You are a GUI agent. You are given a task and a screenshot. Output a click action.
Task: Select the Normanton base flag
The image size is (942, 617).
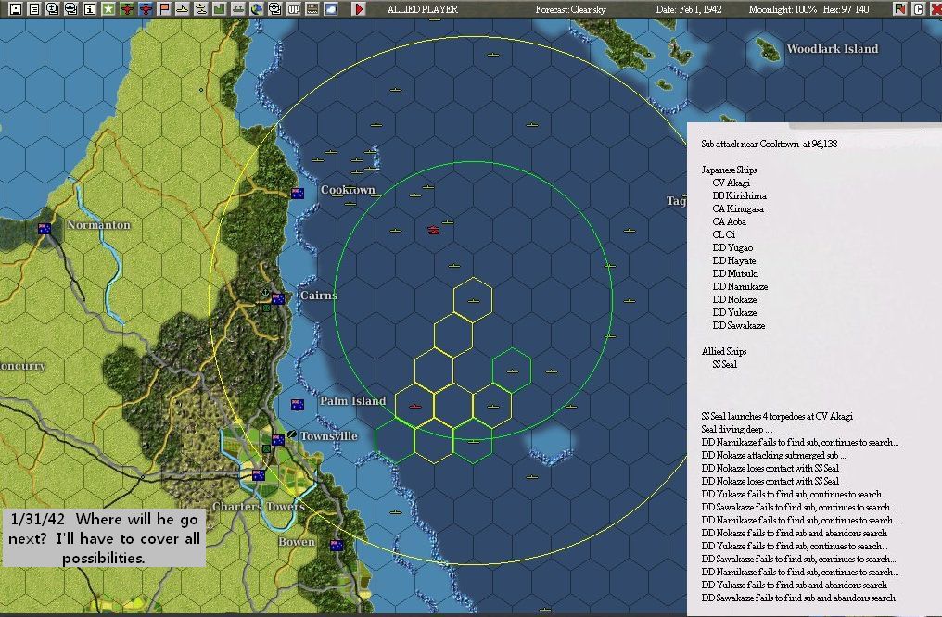44,229
